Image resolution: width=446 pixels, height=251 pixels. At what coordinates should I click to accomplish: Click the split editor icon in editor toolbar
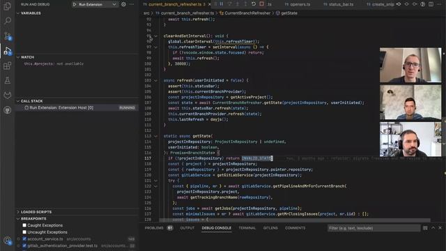(x=431, y=4)
